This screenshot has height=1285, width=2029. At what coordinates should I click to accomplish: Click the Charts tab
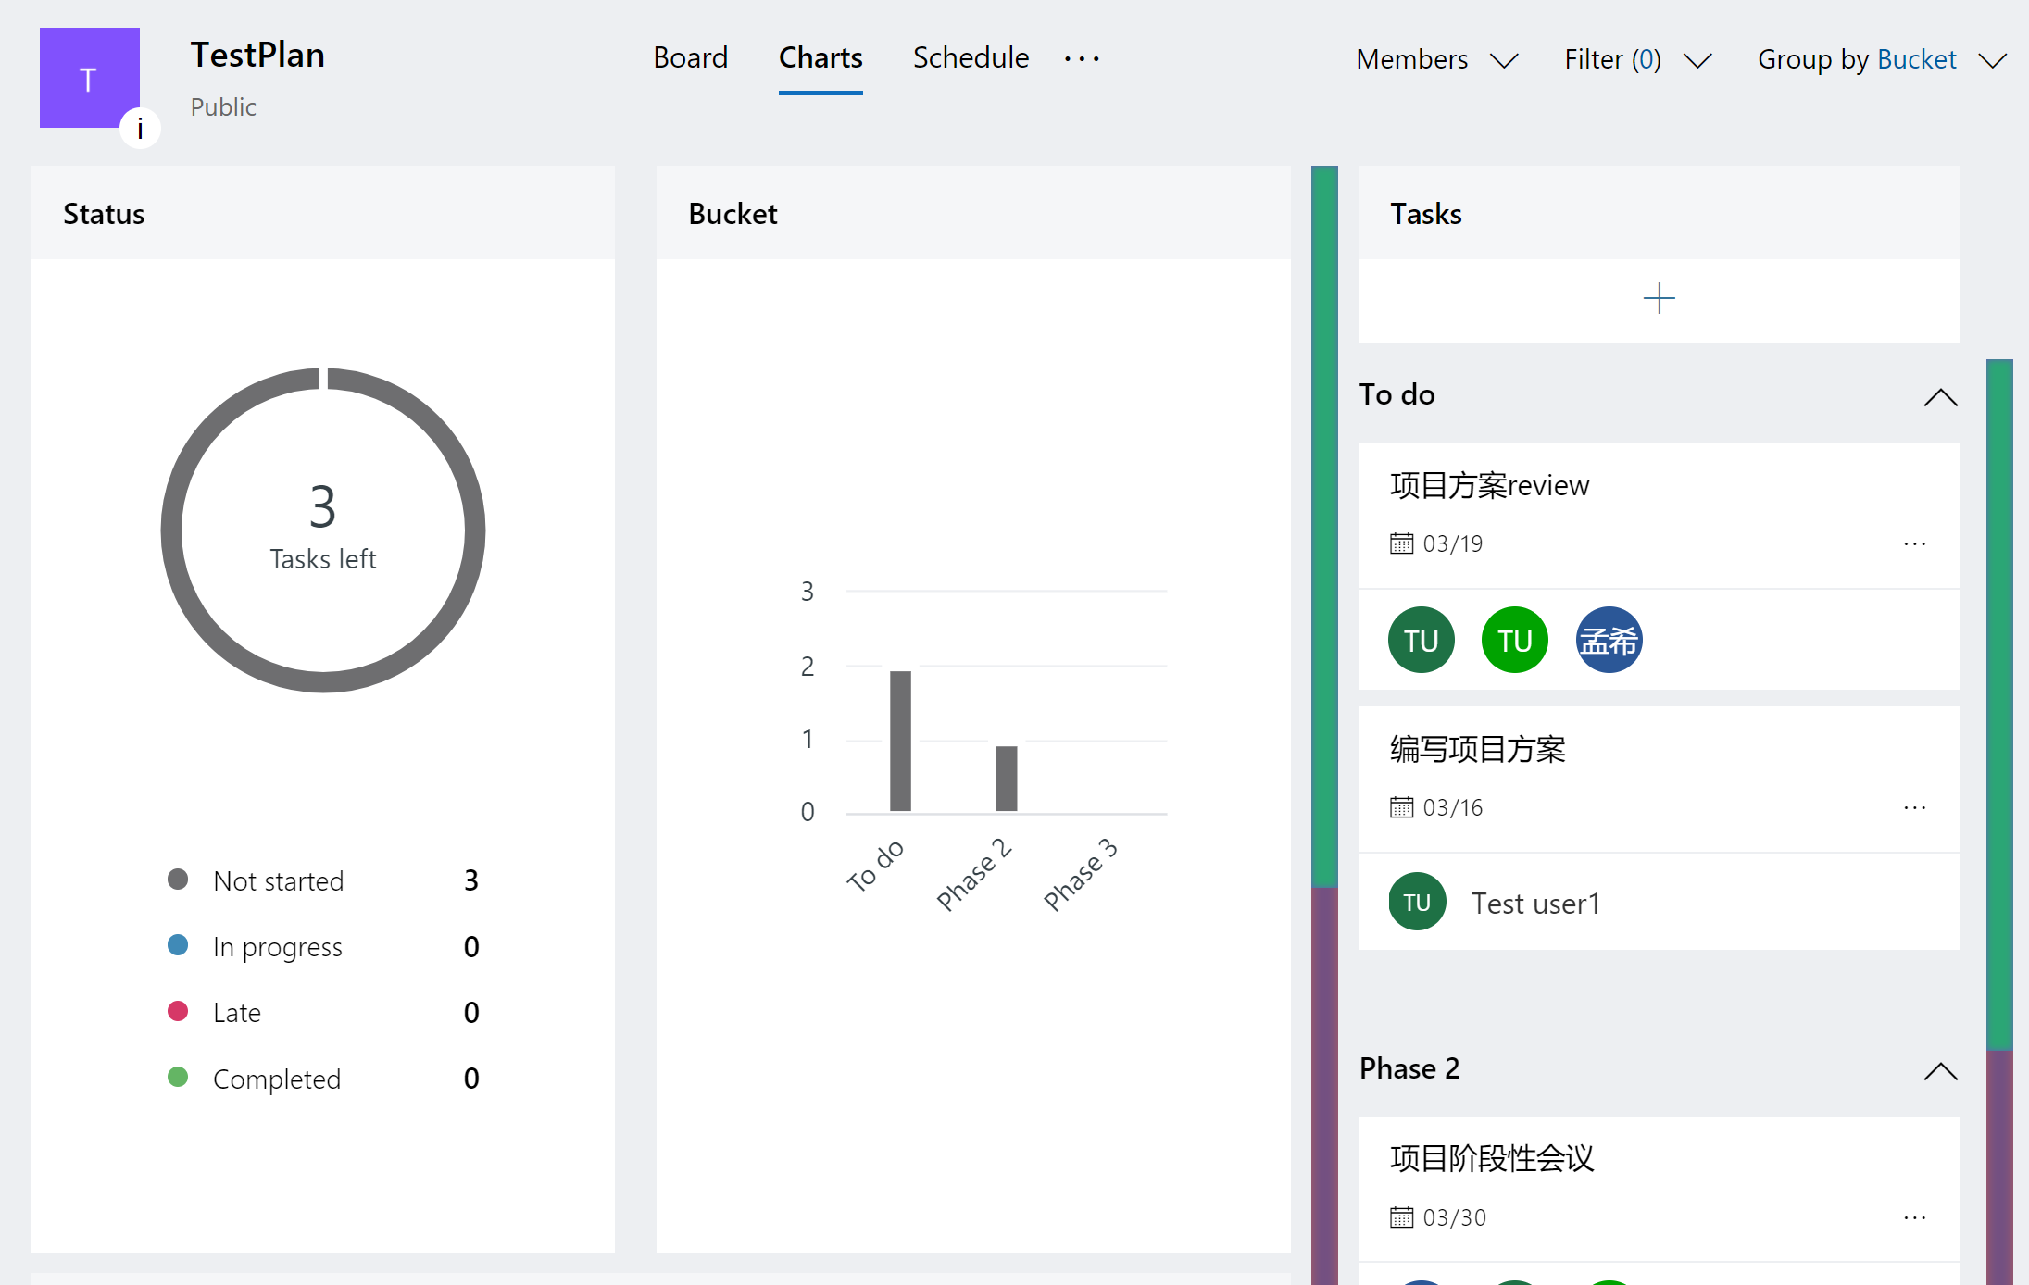point(820,59)
